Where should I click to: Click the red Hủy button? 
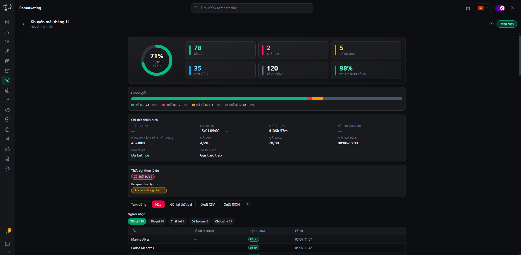pyautogui.click(x=158, y=205)
